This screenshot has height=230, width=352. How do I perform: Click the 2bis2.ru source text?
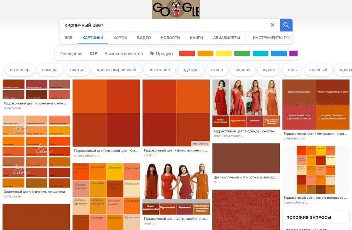point(150,155)
